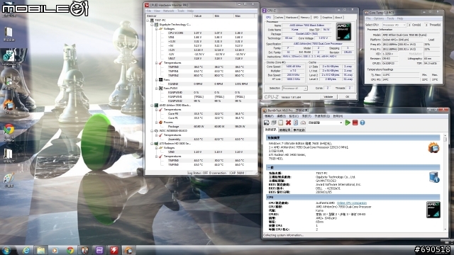Stop tests with the red stop button
Screen dimensions: 454x255
[355, 123]
